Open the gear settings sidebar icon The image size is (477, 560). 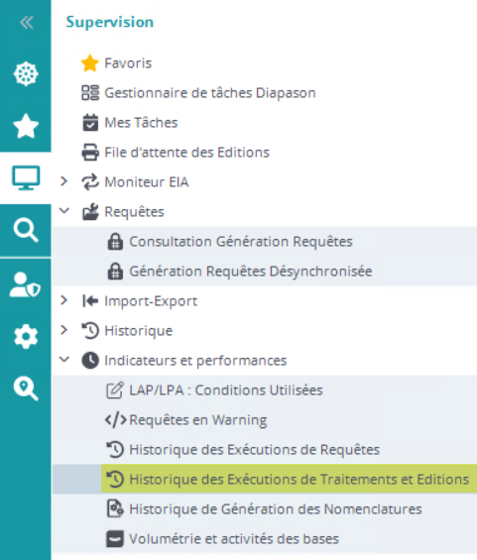pyautogui.click(x=26, y=336)
